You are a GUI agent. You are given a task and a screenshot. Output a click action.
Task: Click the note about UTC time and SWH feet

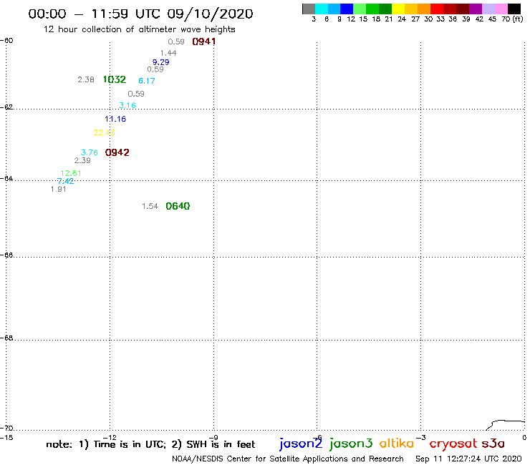click(x=150, y=444)
